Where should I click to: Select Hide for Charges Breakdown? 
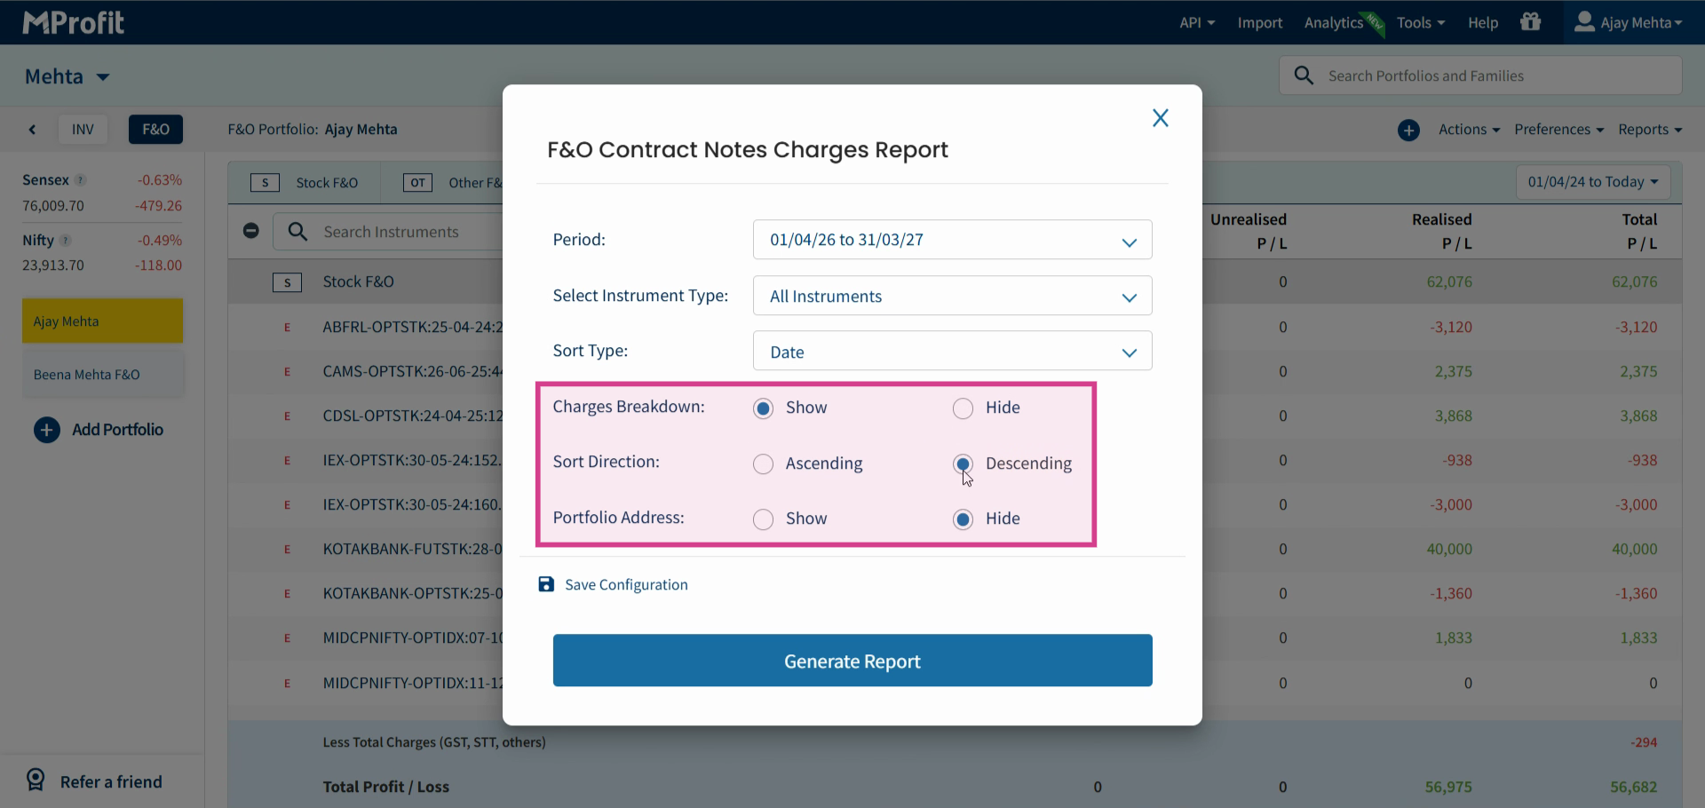(963, 408)
